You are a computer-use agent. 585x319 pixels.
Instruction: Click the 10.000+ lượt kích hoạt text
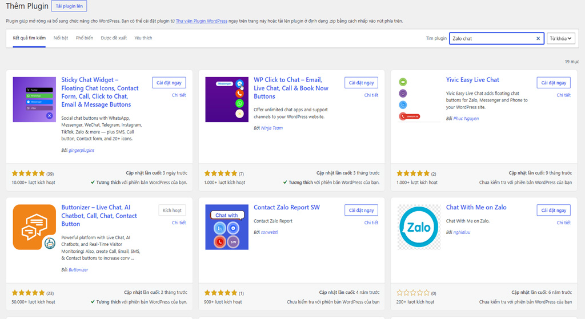[x=34, y=183]
